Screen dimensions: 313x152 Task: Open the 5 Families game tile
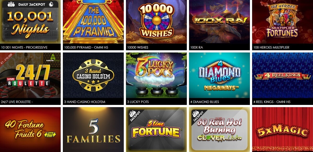pyautogui.click(x=93, y=130)
